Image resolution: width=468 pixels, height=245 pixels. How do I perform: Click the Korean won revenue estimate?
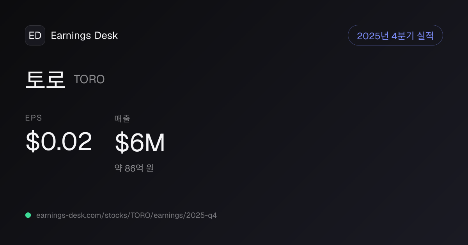134,168
